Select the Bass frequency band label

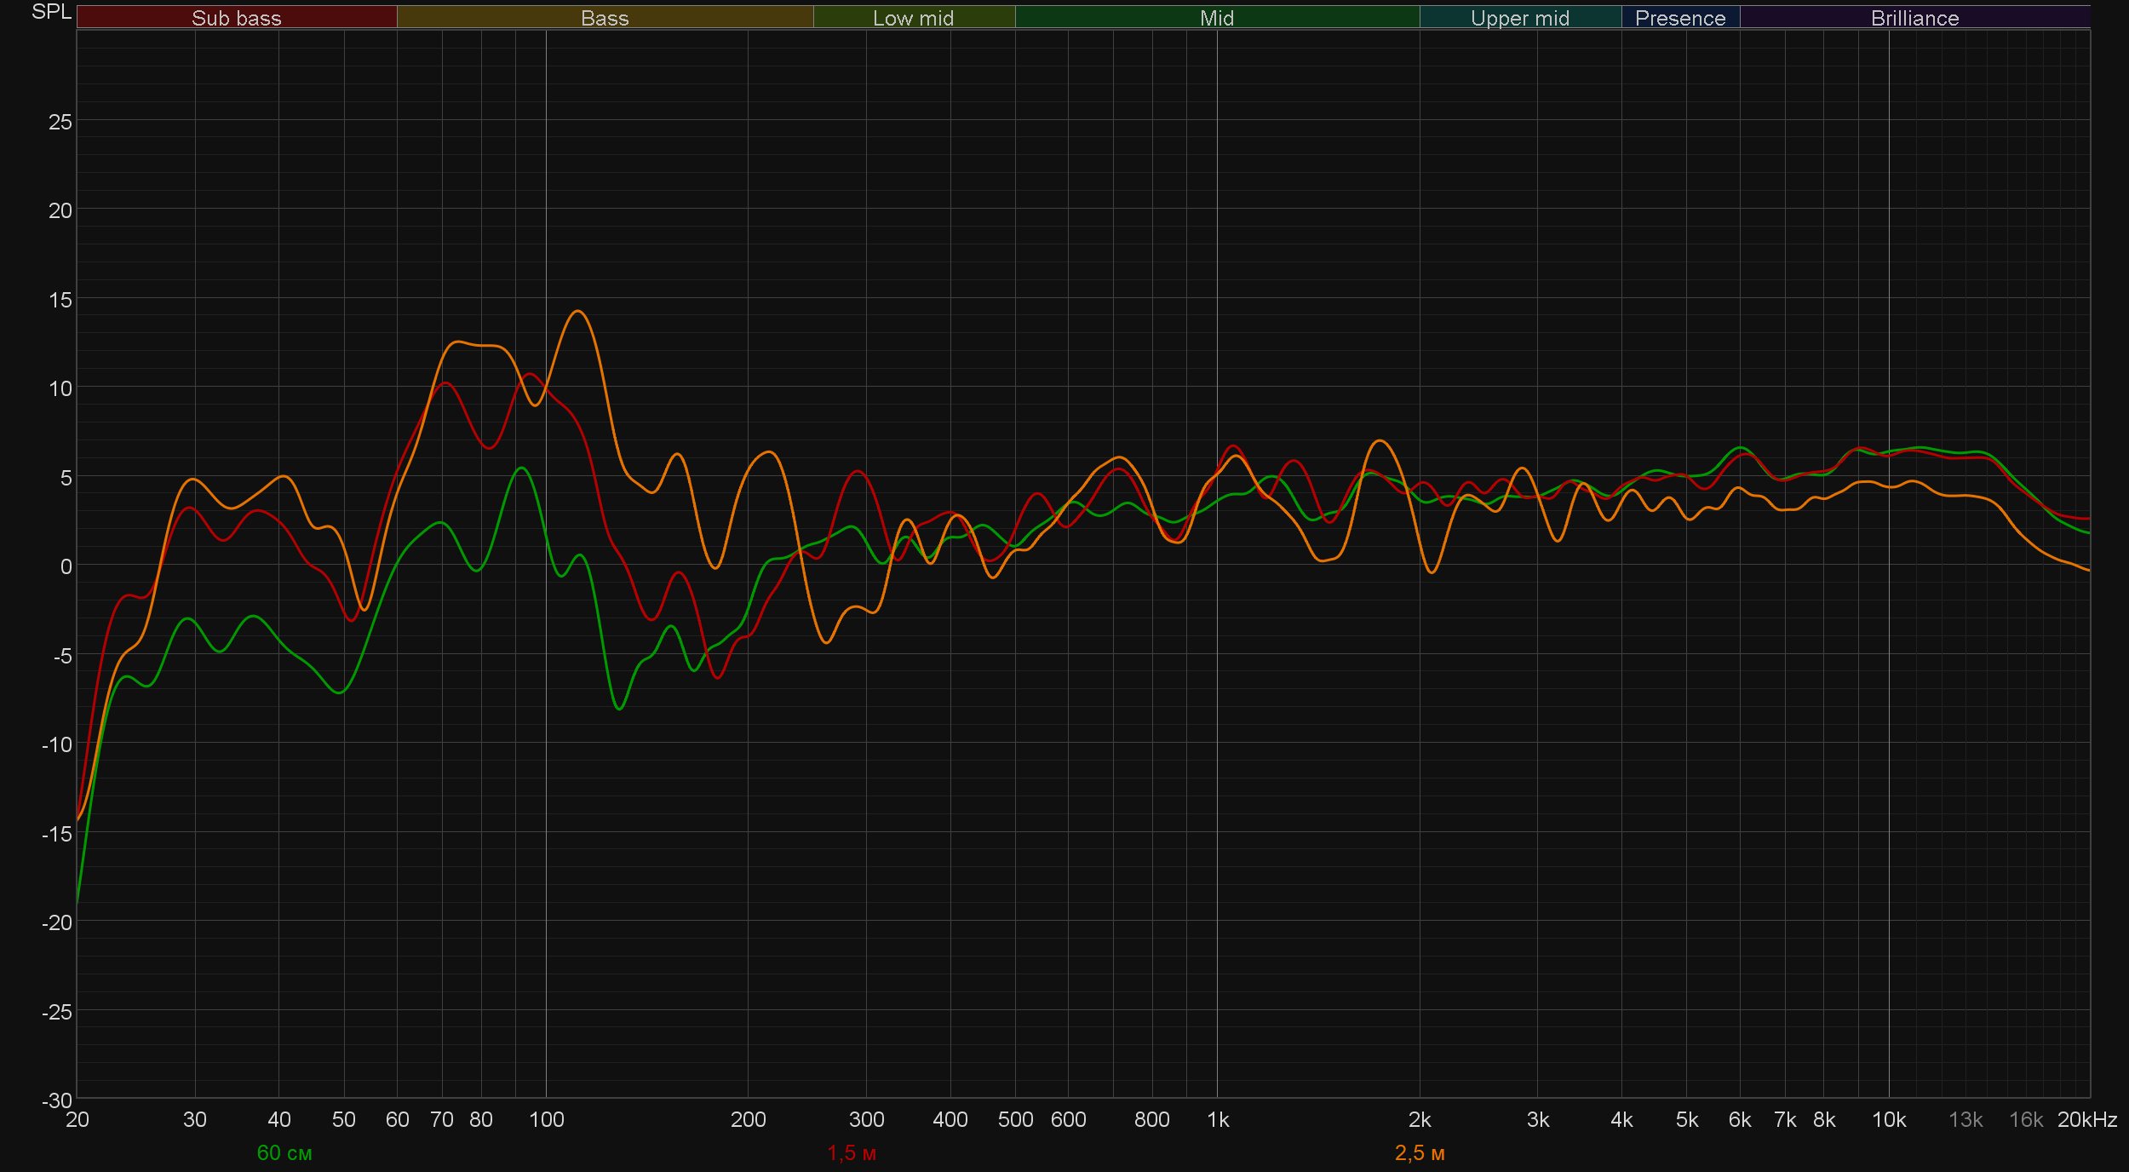605,18
